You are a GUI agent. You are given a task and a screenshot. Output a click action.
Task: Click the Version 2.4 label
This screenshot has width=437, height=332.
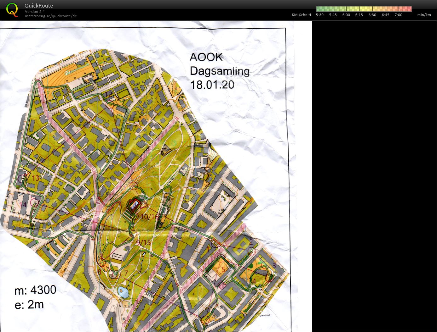(x=35, y=12)
